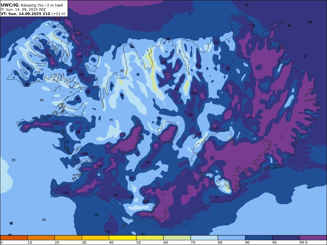This screenshot has height=245, width=327.
Task: Click the title text 'UWC/IG: Rakastig (%) í 2 m hæð'
Action: click(32, 5)
